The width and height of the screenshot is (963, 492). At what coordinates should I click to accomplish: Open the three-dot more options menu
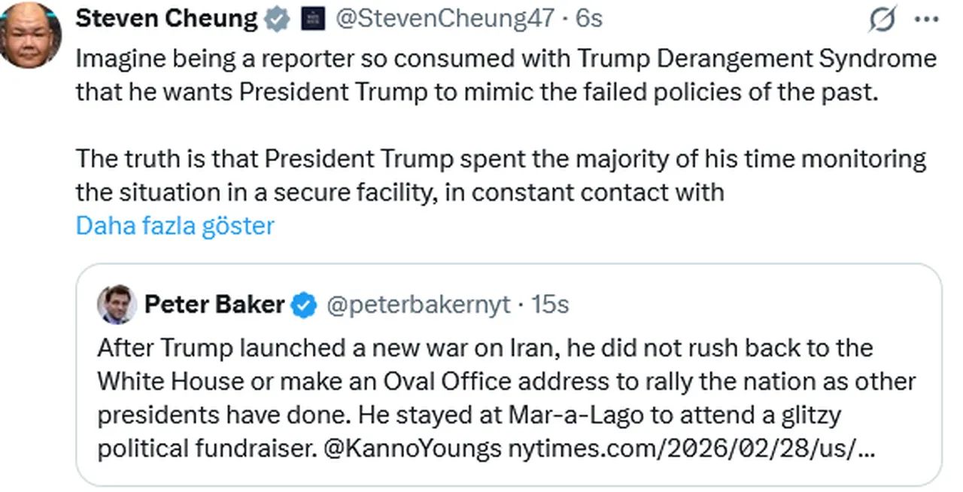[926, 20]
